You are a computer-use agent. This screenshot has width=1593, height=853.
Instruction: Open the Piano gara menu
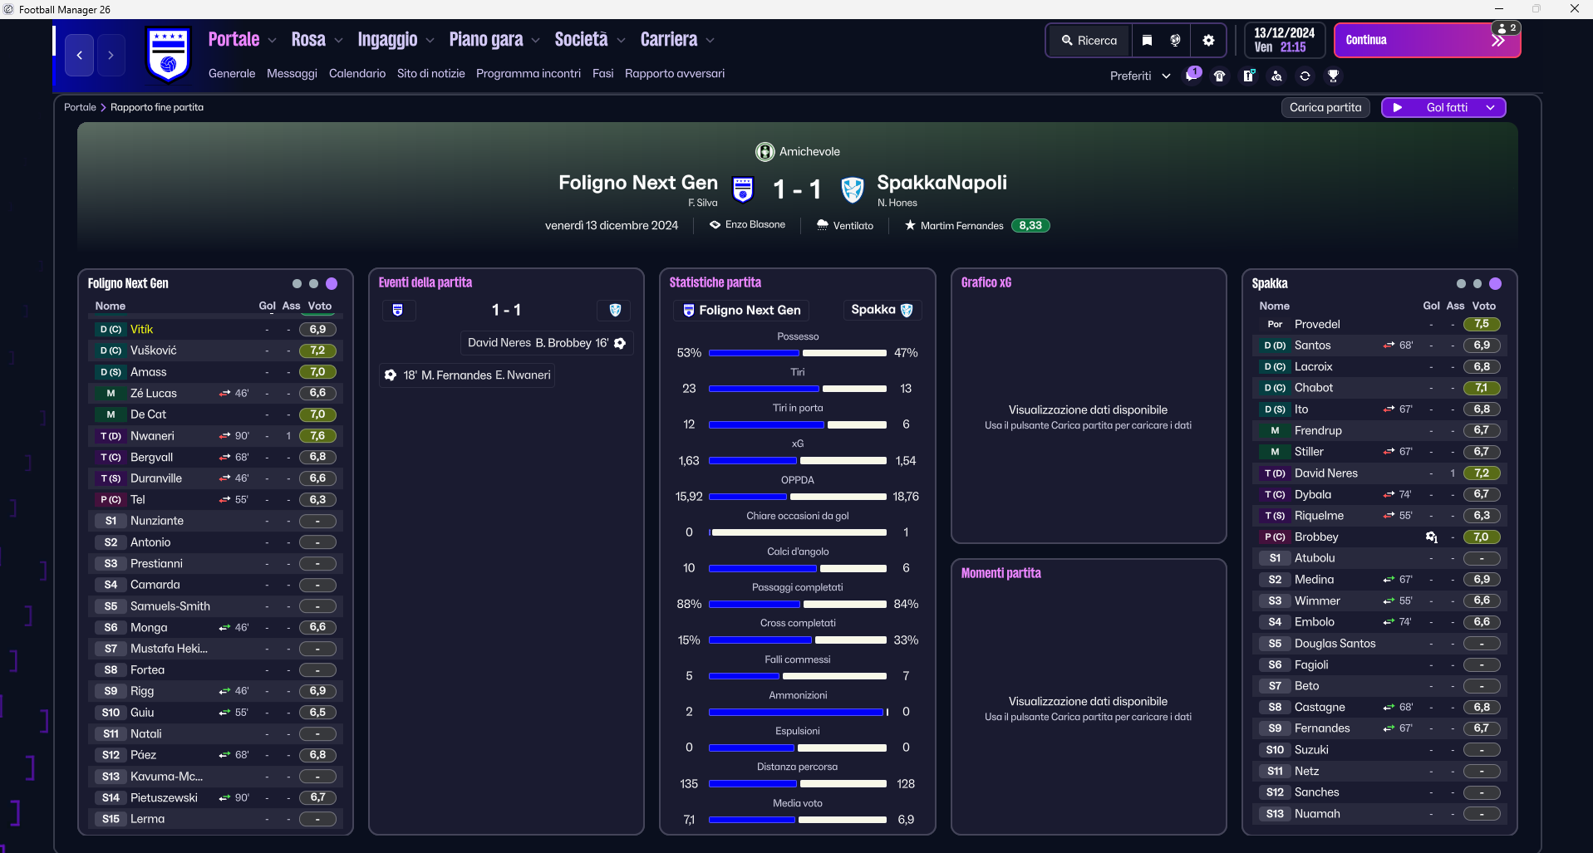tap(486, 40)
